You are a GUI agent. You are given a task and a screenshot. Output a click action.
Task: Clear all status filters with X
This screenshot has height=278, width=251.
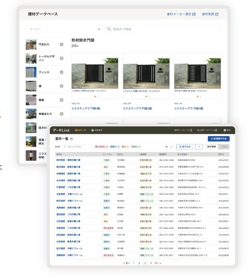pos(167,147)
